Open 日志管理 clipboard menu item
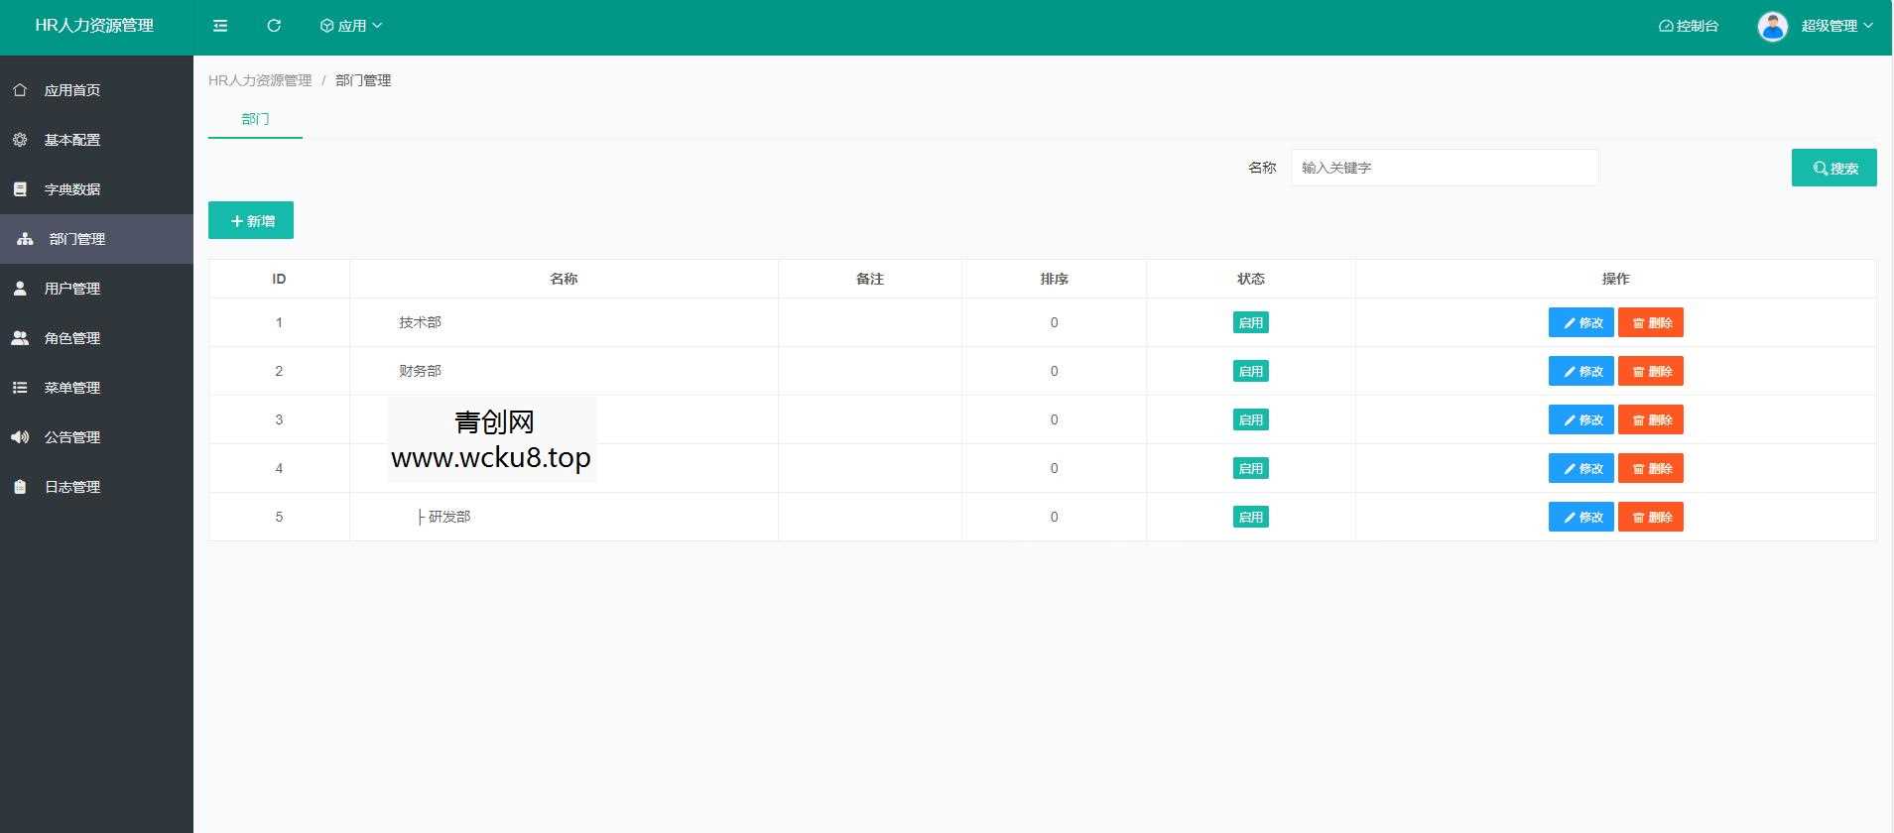This screenshot has width=1894, height=833. point(72,487)
